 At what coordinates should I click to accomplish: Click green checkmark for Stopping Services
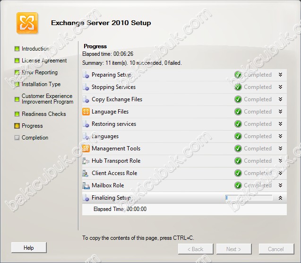pyautogui.click(x=238, y=87)
